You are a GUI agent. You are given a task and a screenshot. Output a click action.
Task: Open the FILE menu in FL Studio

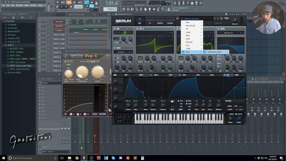coord(3,6)
